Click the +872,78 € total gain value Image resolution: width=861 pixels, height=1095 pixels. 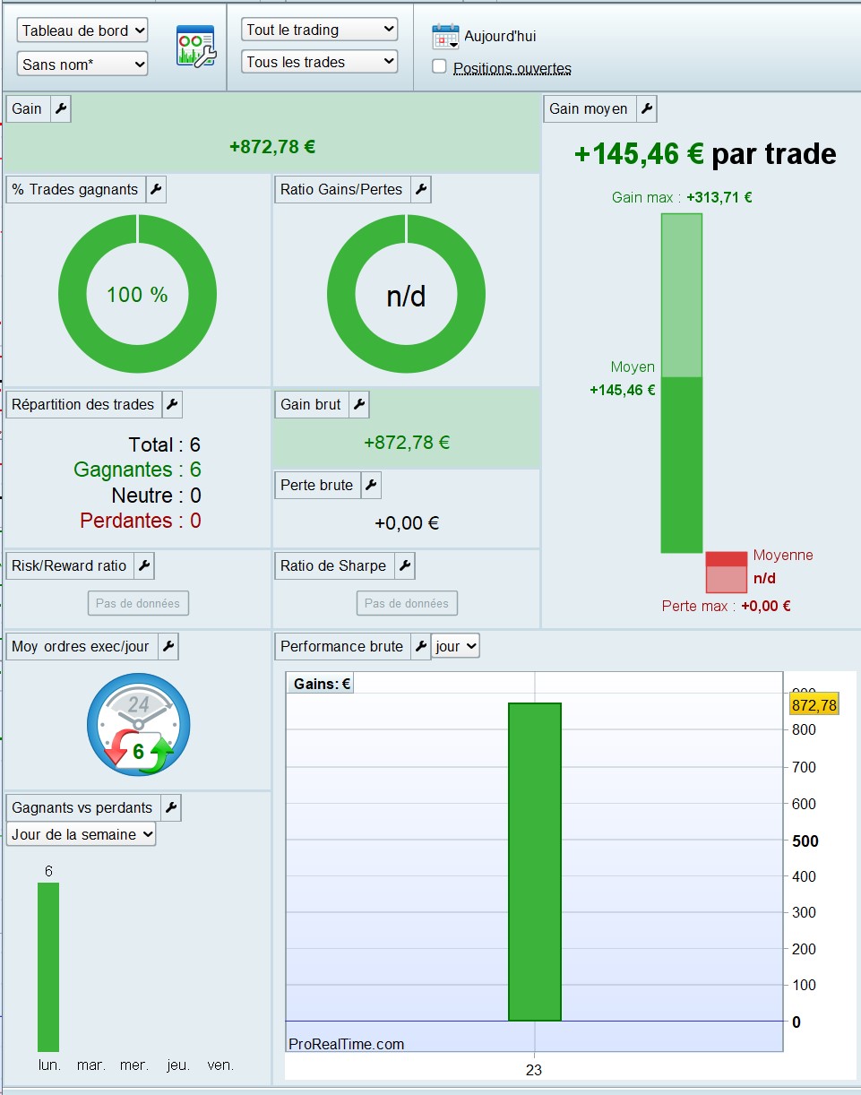[x=272, y=147]
